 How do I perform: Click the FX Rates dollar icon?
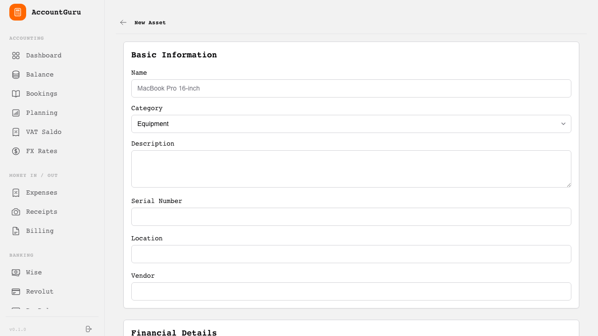tap(16, 151)
